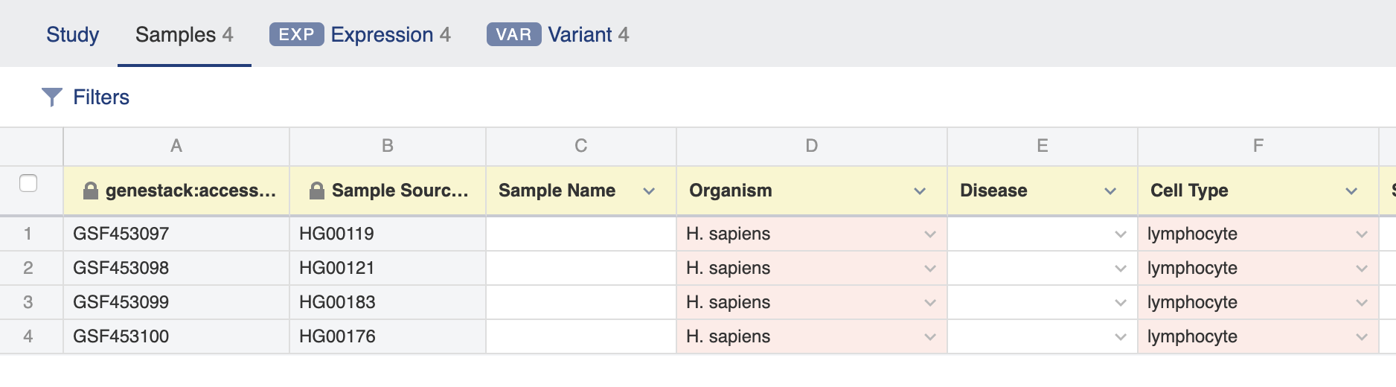Click the VAR badge icon

click(513, 35)
